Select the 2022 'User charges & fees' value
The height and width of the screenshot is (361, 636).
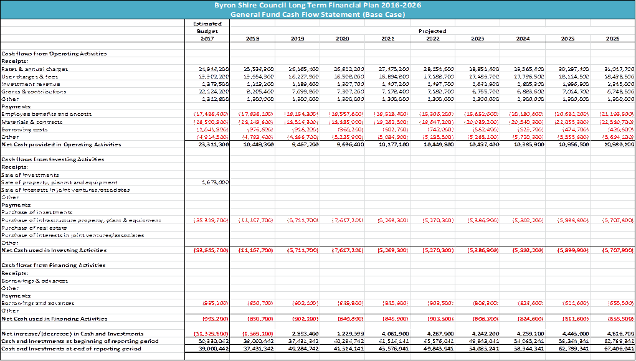pos(438,77)
